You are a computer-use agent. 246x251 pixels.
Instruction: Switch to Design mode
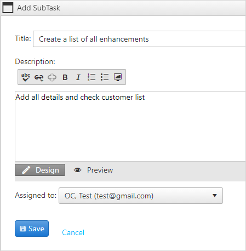[x=40, y=170]
